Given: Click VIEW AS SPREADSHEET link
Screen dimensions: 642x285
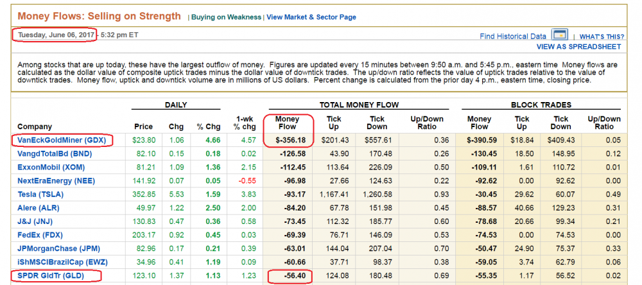Looking at the screenshot, I should click(x=578, y=47).
